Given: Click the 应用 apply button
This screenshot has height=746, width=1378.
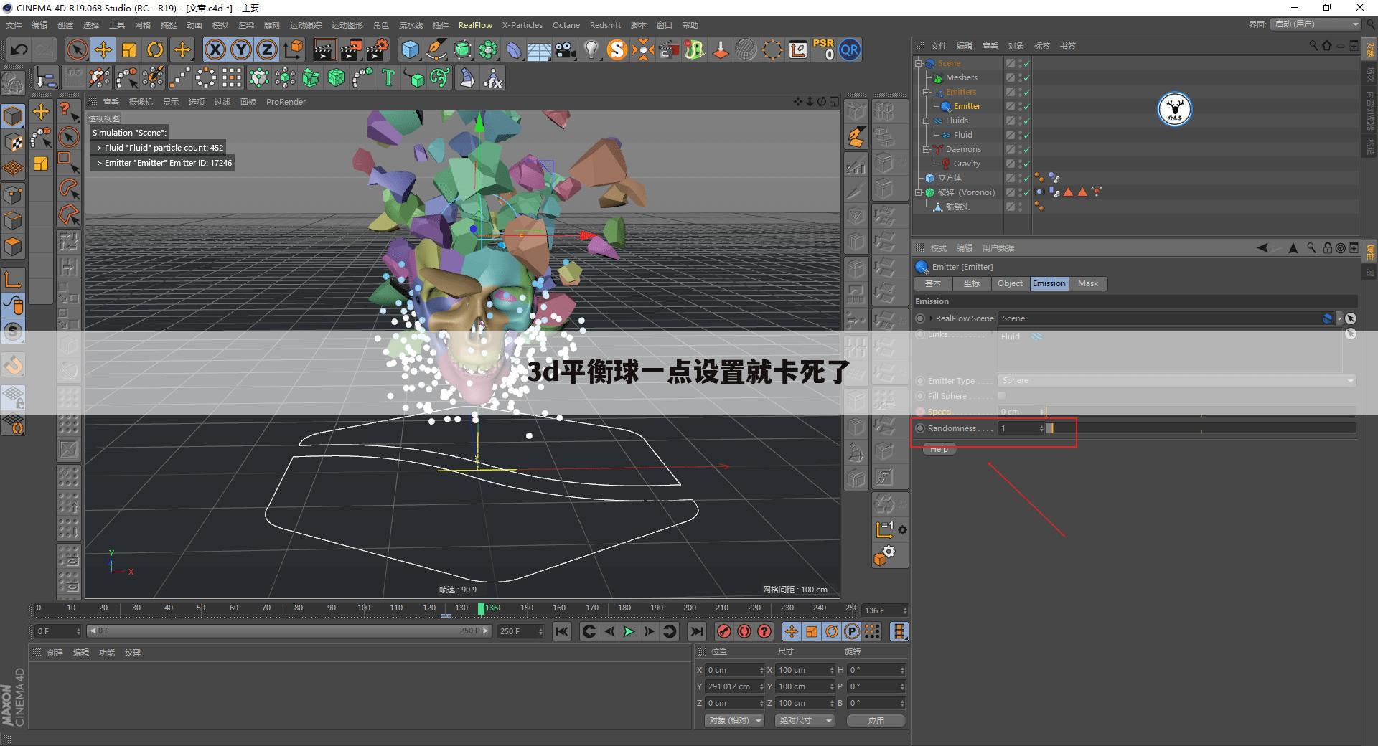Looking at the screenshot, I should 876,721.
